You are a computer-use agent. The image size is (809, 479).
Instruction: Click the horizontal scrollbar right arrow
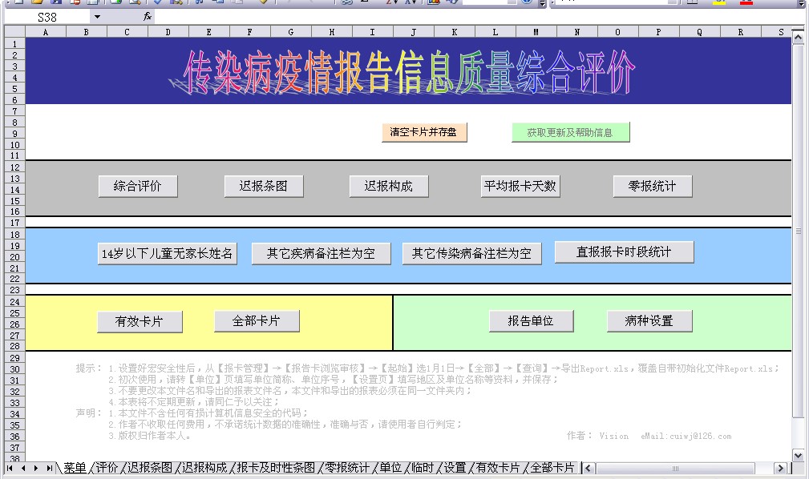click(780, 468)
